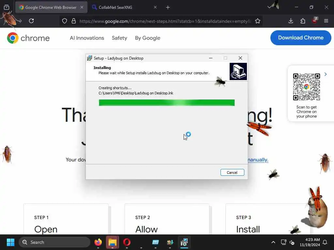Click the Setup installer taskbar icon
Image resolution: width=334 pixels, height=250 pixels.
(x=184, y=242)
